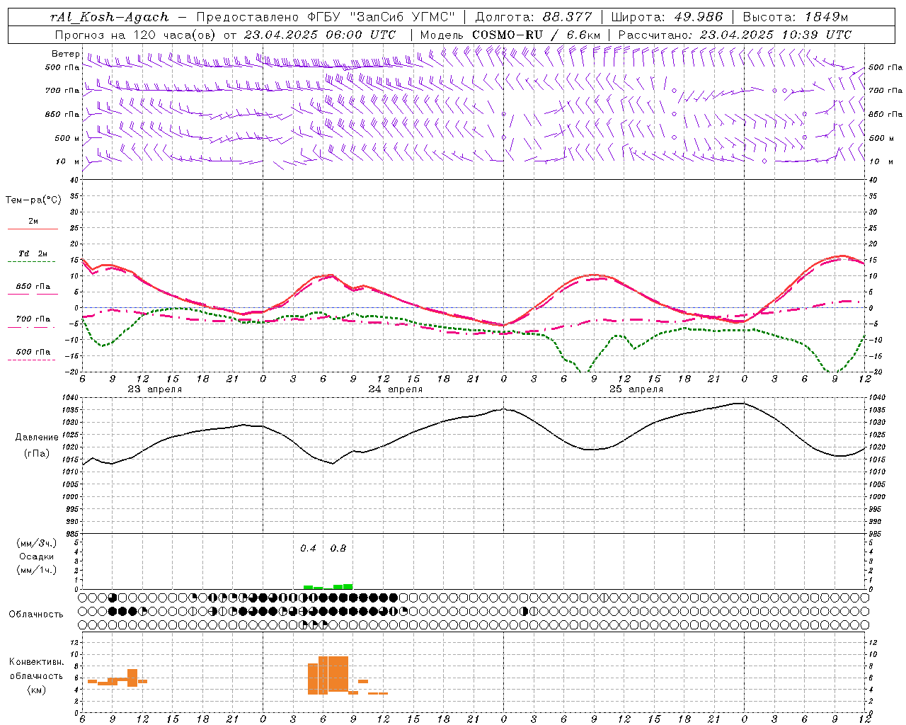
Task: Click the Конвективн. panel label
Action: point(37,662)
